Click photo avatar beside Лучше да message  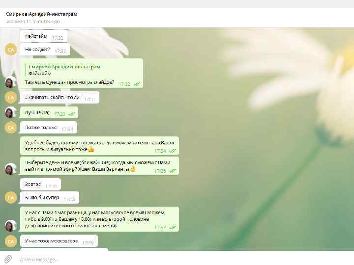pyautogui.click(x=11, y=112)
